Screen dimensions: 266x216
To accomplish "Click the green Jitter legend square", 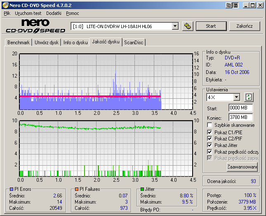I will (142, 189).
